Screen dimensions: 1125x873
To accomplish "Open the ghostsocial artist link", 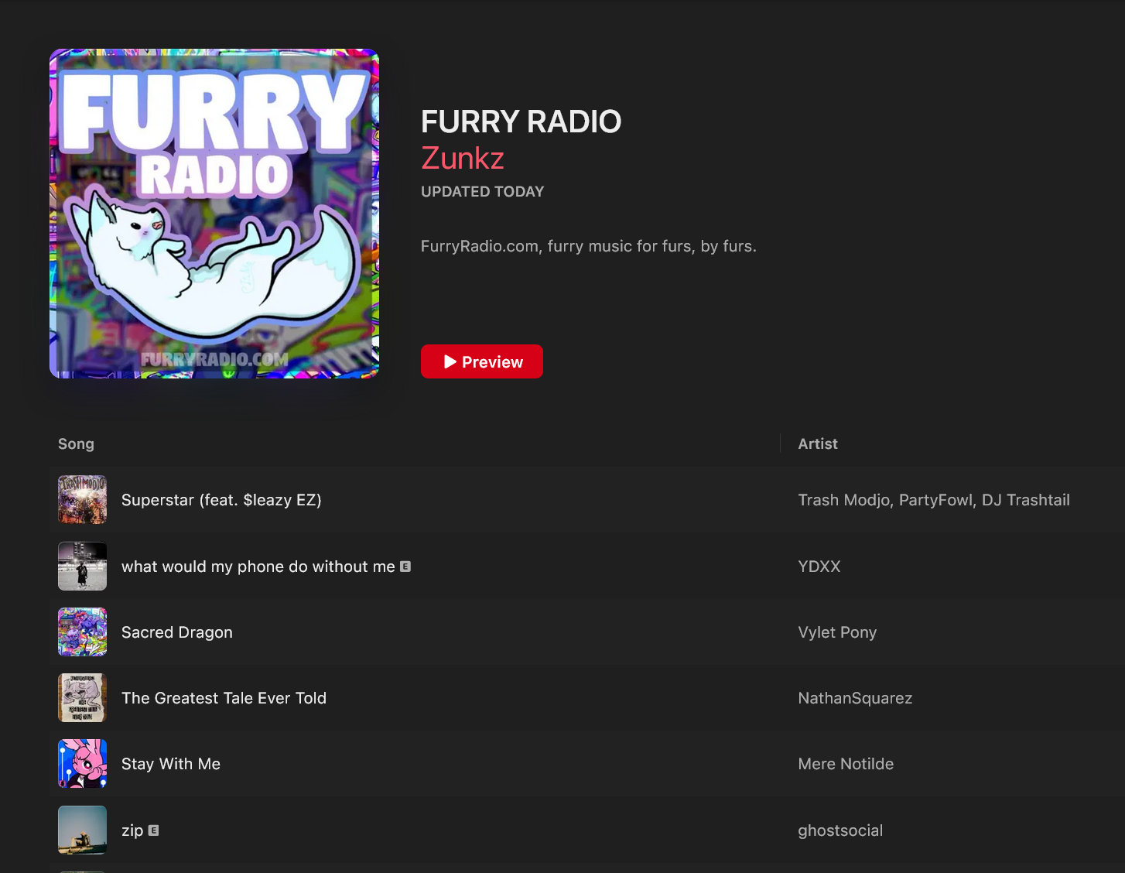I will pos(839,830).
